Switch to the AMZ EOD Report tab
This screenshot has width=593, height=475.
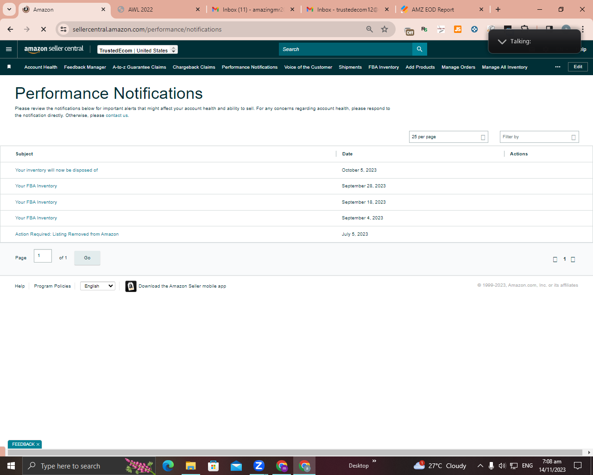pos(442,9)
